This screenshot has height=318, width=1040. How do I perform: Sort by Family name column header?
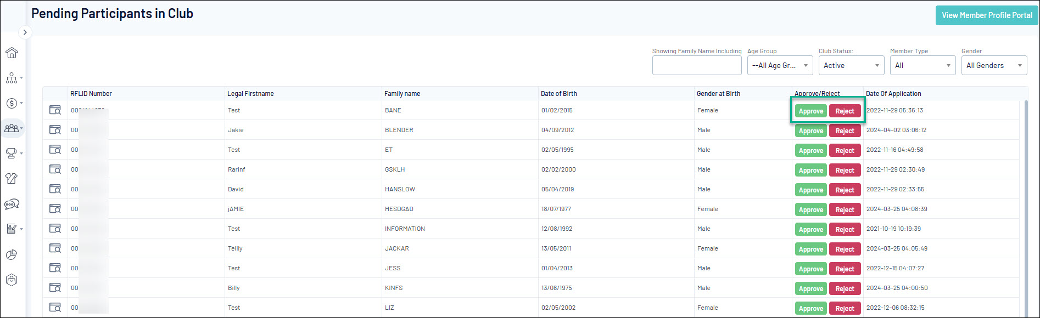point(402,94)
